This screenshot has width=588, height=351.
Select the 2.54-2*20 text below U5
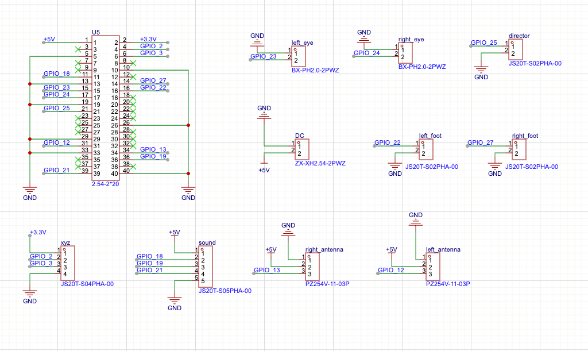click(105, 183)
